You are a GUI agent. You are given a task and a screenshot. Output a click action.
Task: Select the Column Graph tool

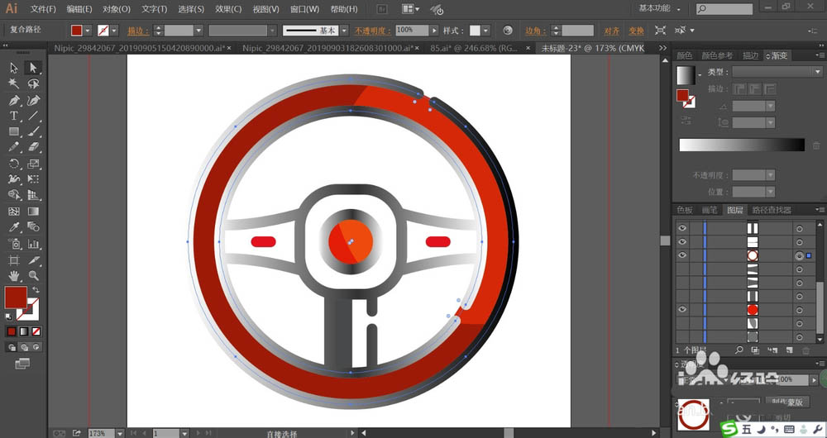[x=33, y=244]
